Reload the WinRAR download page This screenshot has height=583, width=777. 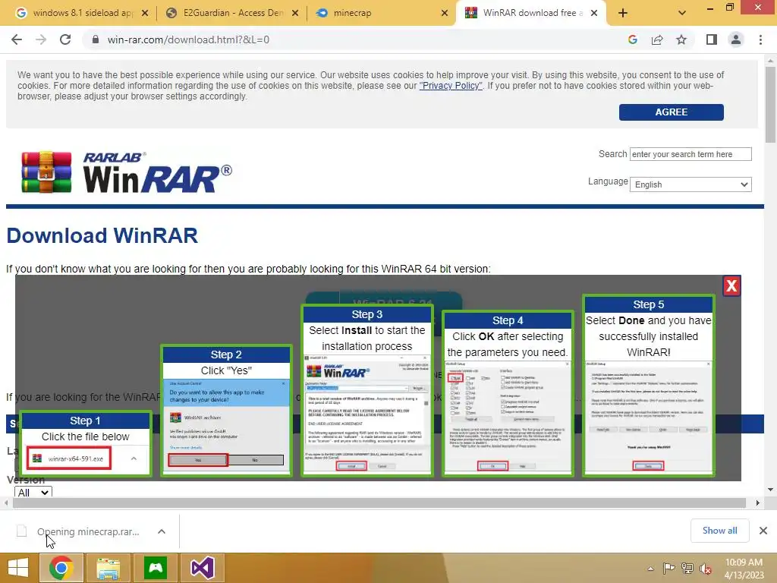coord(65,39)
